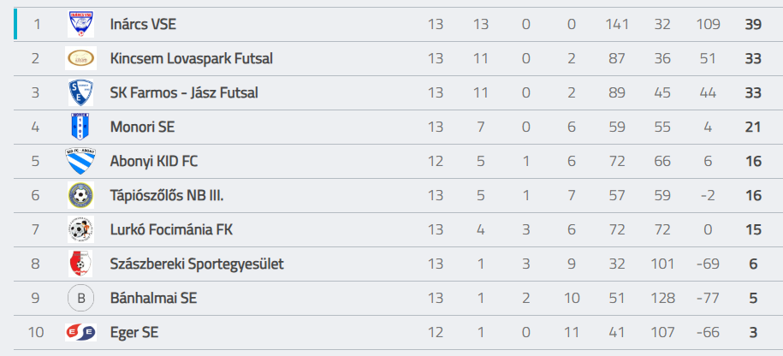The image size is (783, 356).
Task: Click Inárcs VSE's 39 points value
Action: [x=753, y=25]
